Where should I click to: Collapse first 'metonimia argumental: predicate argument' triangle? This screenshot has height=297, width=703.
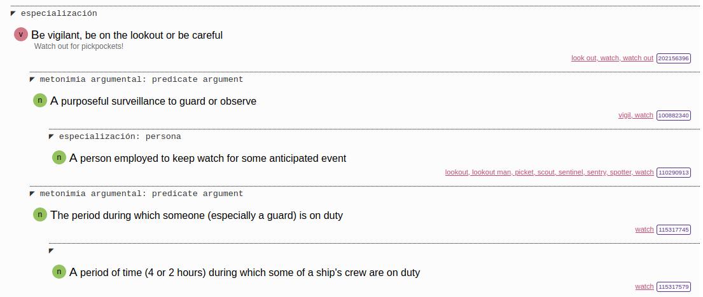32,79
